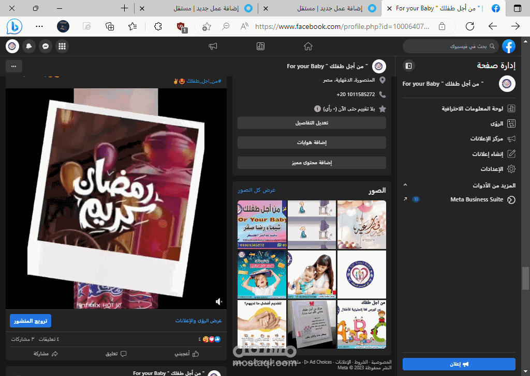Image resolution: width=530 pixels, height=376 pixels.
Task: Click إضافة محتوى مميز button
Action: (x=312, y=163)
